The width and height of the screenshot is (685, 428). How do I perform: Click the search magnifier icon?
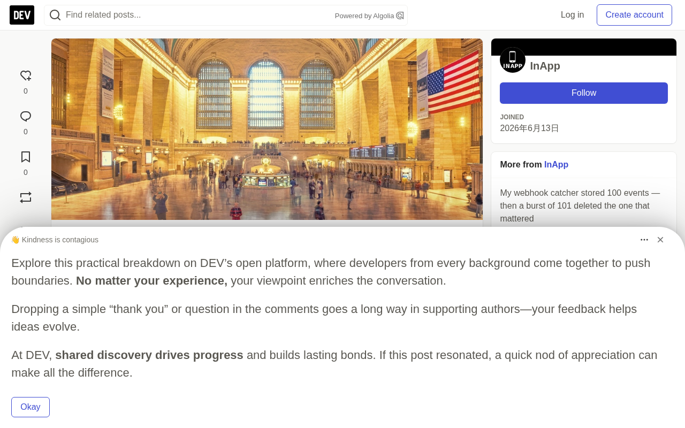55,15
